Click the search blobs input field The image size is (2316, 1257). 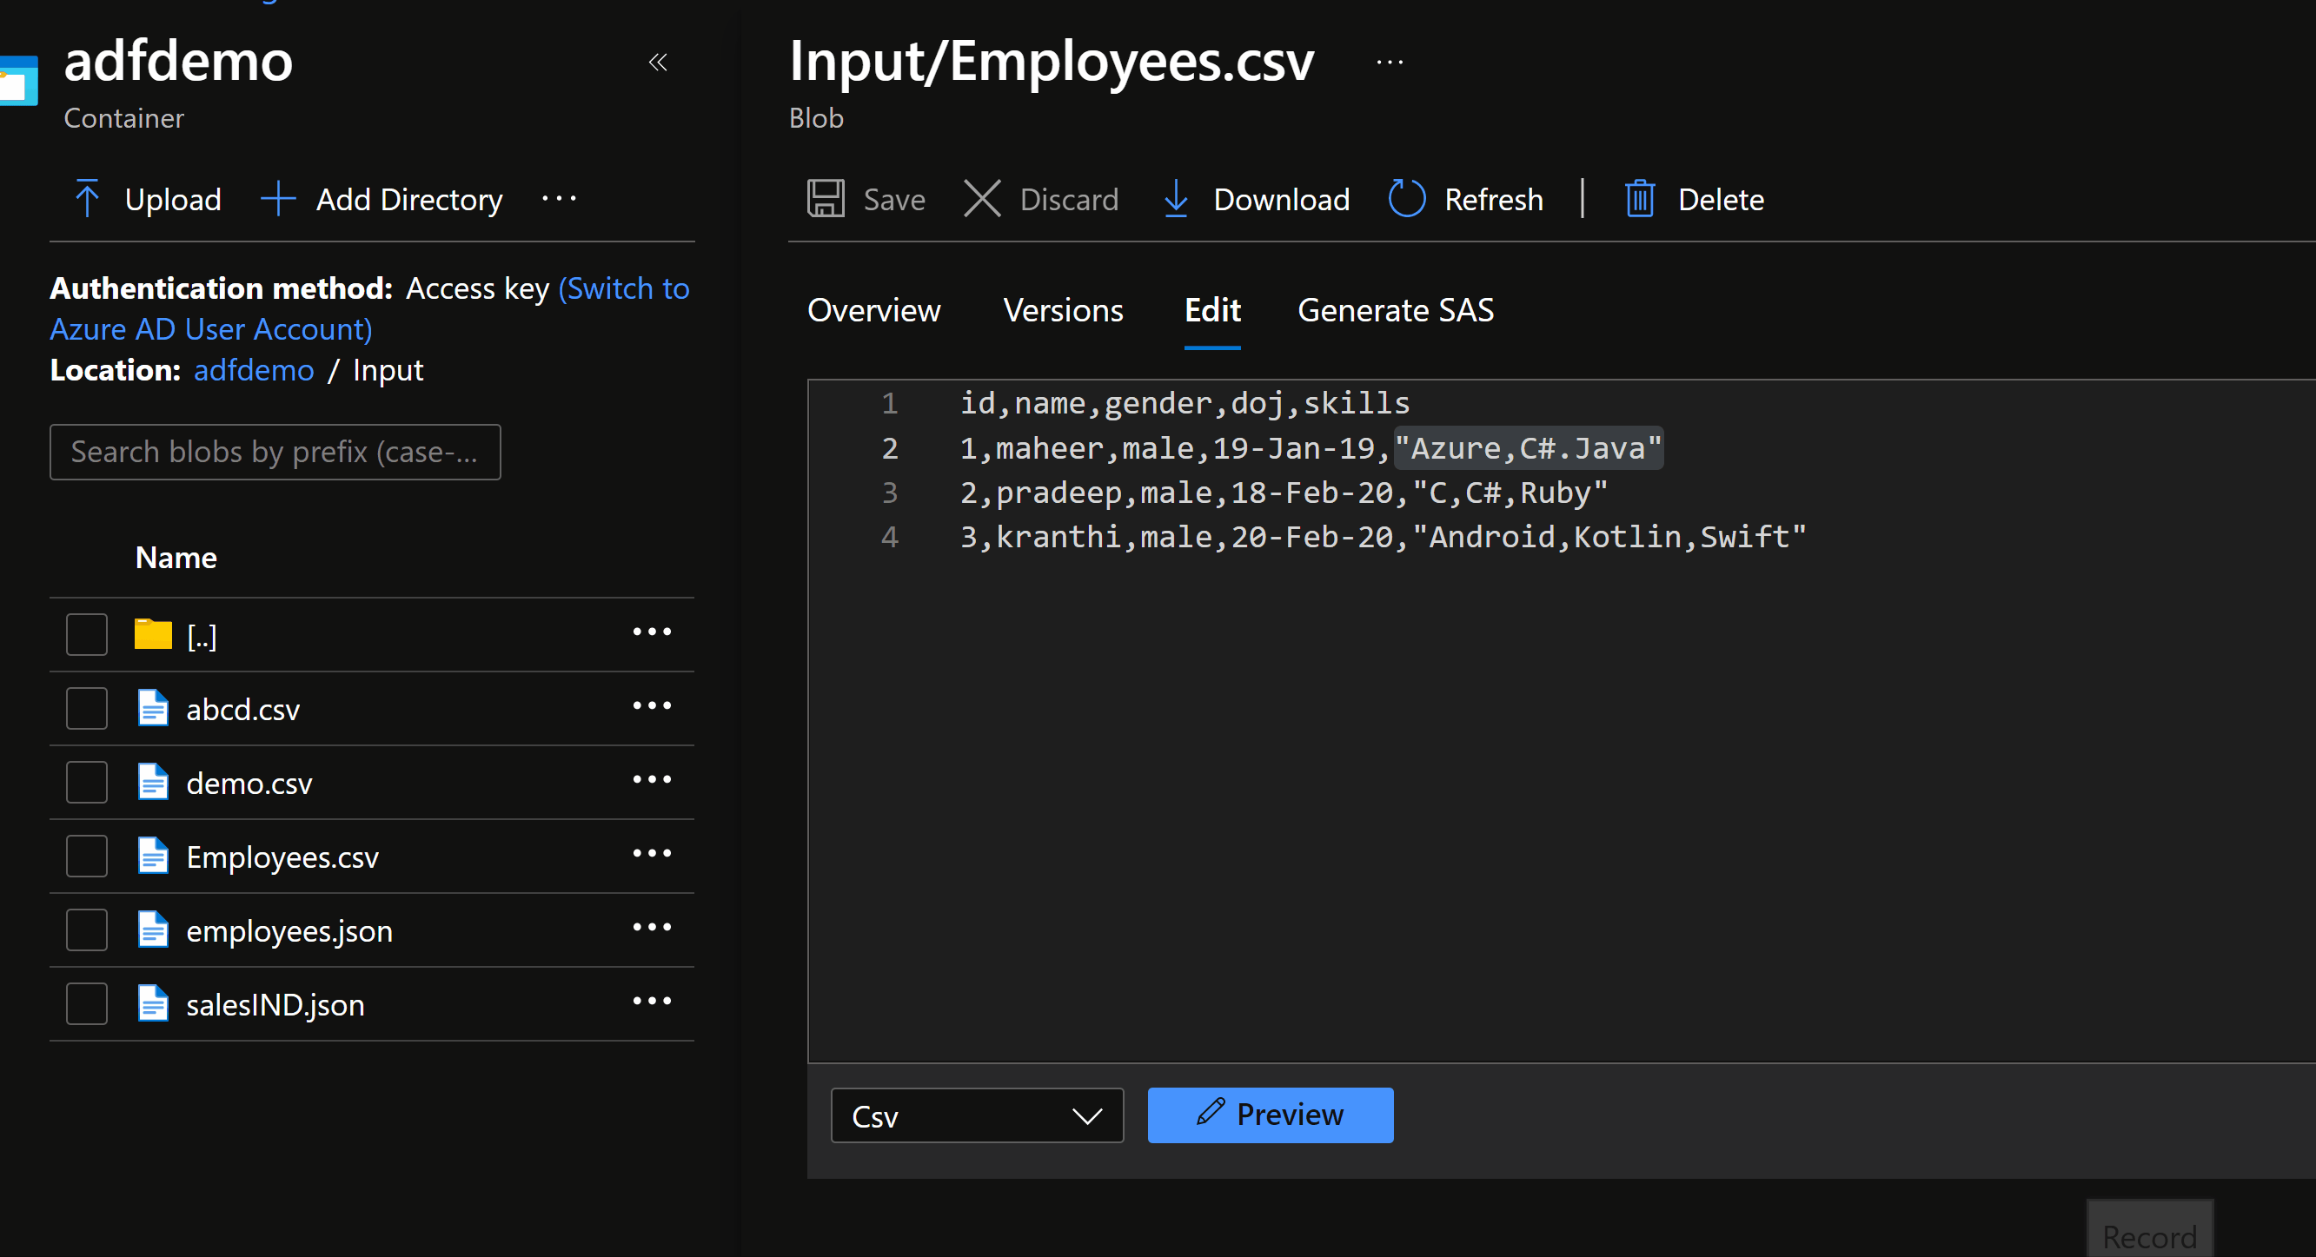click(275, 451)
